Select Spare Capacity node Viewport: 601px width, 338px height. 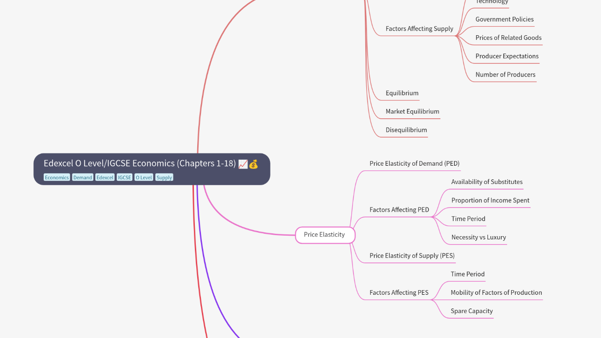coord(471,311)
